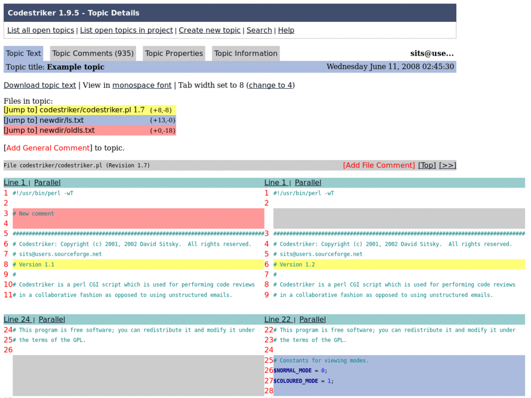531x398 pixels.
Task: Click the 'Wednesday June 11, 2008 02:45:30' date
Action: pos(390,67)
